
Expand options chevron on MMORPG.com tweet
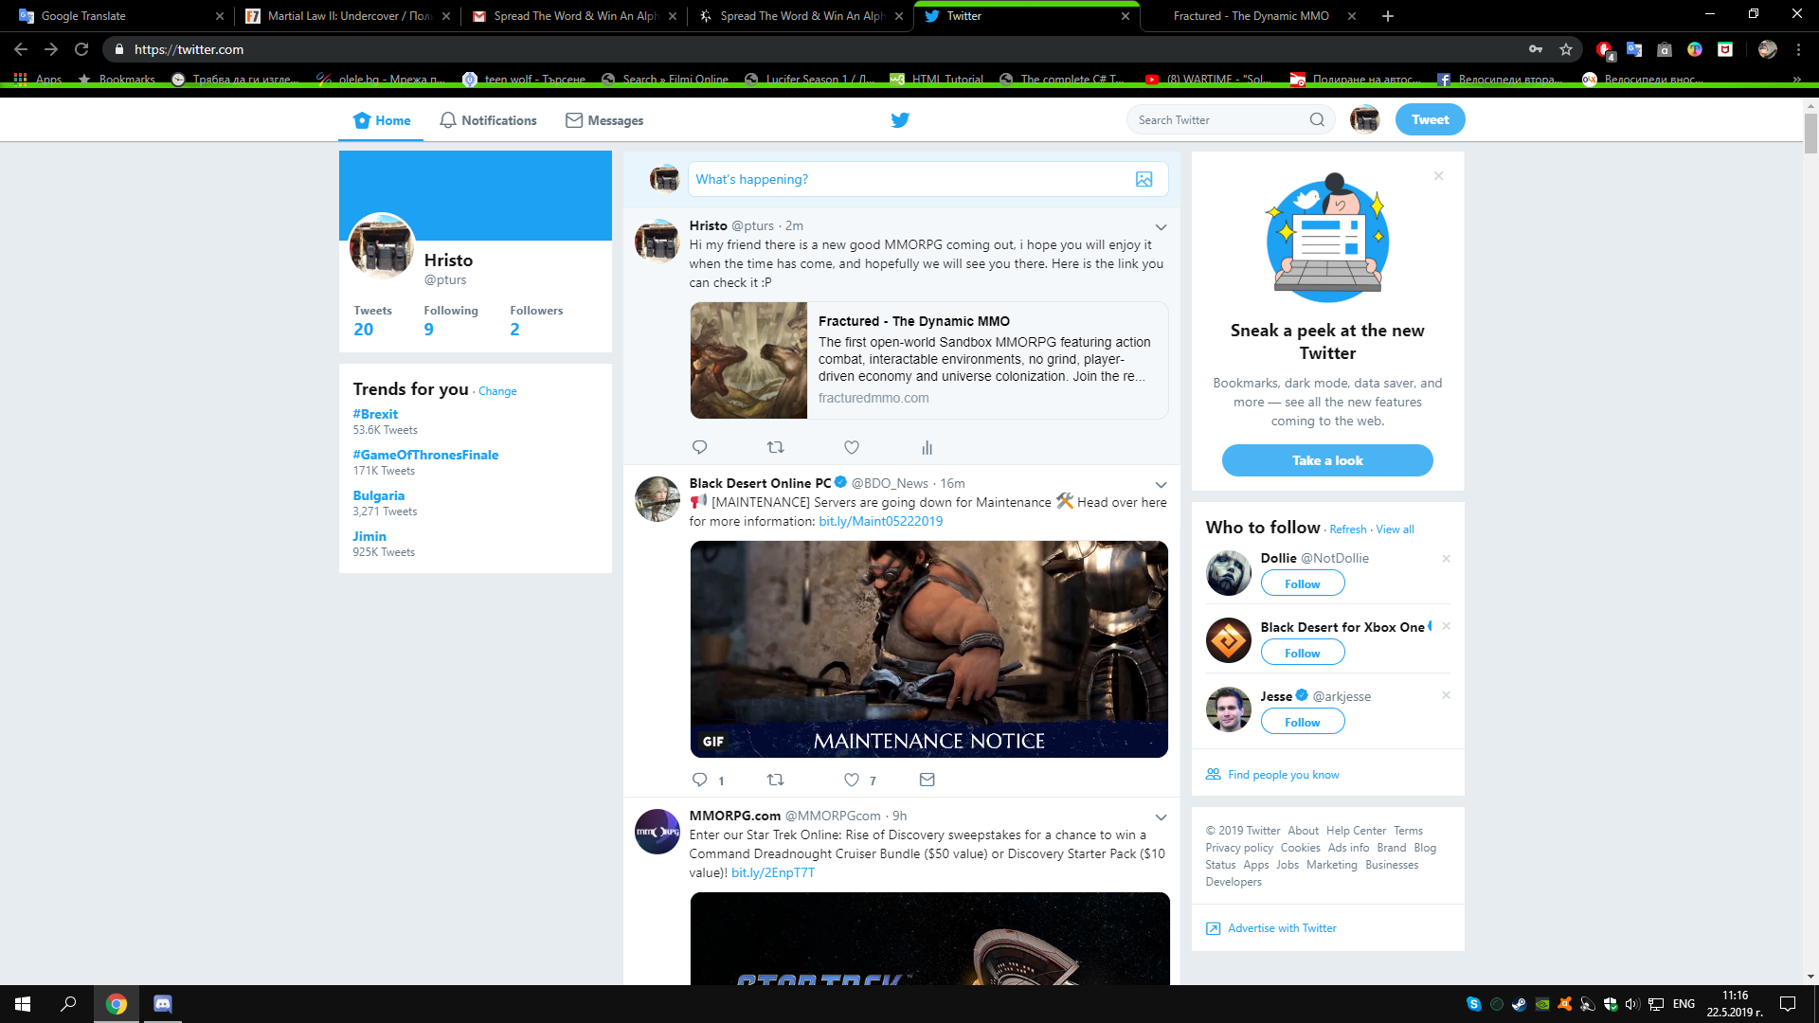pos(1161,817)
